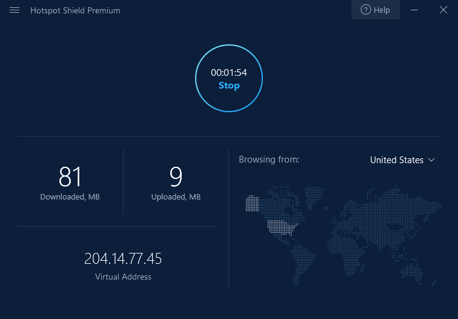Click the connection timer 00:01:54
458x319 pixels.
(229, 73)
